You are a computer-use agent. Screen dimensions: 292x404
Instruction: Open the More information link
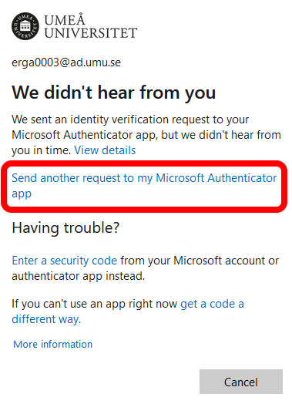pos(53,344)
